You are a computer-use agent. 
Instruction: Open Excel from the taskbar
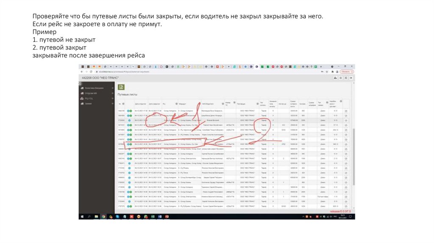click(x=153, y=217)
